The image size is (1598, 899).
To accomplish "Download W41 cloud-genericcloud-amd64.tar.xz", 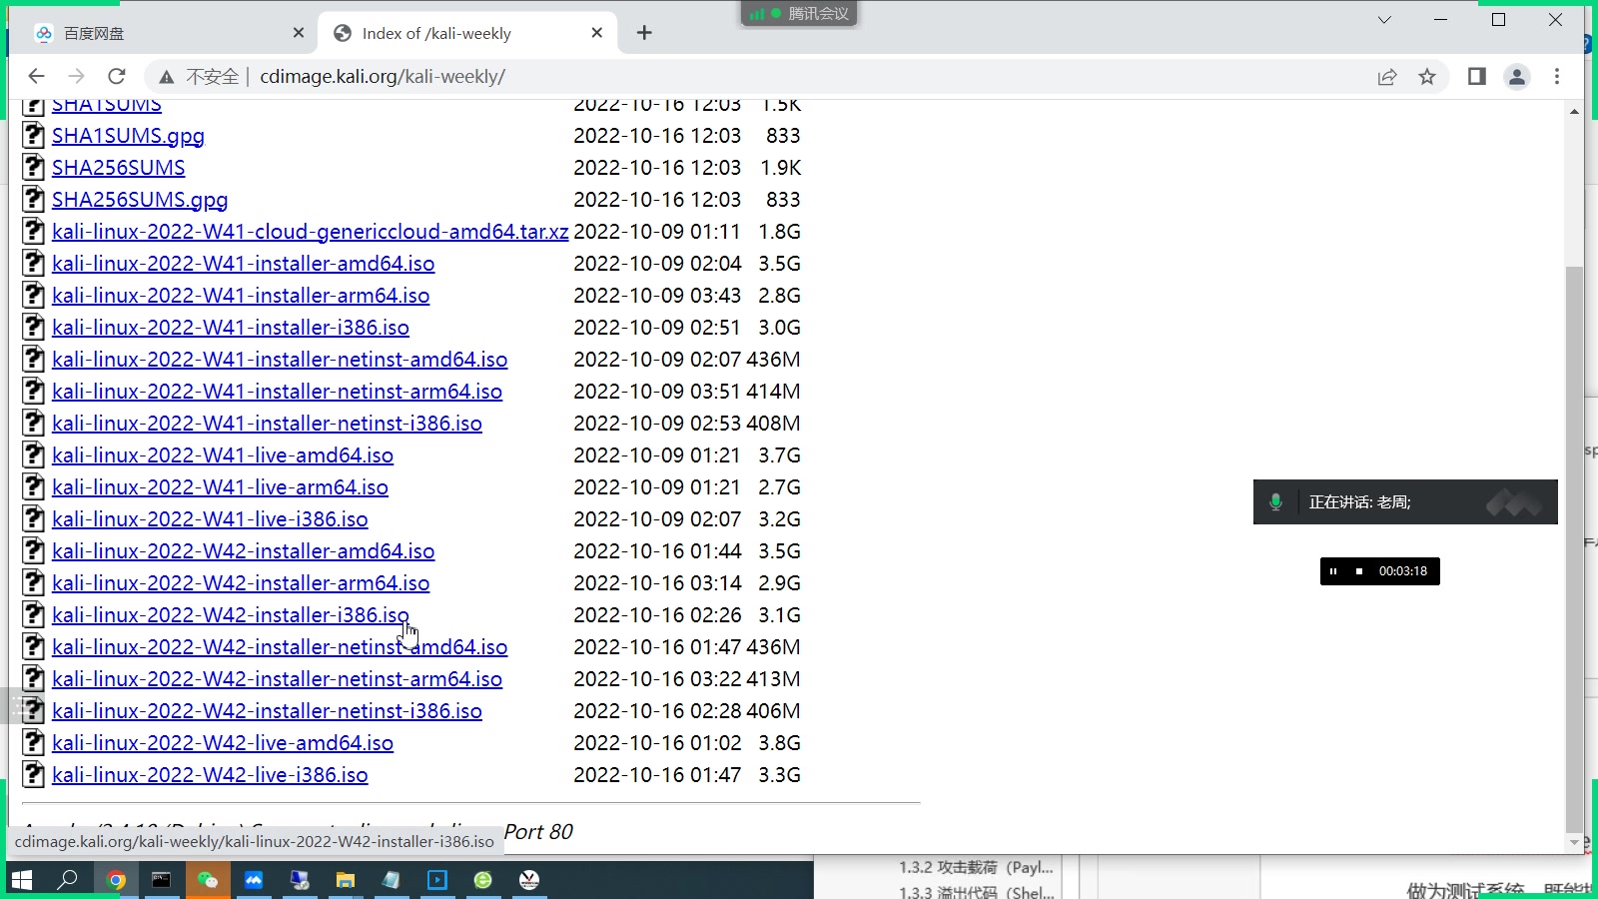I will pos(311,232).
